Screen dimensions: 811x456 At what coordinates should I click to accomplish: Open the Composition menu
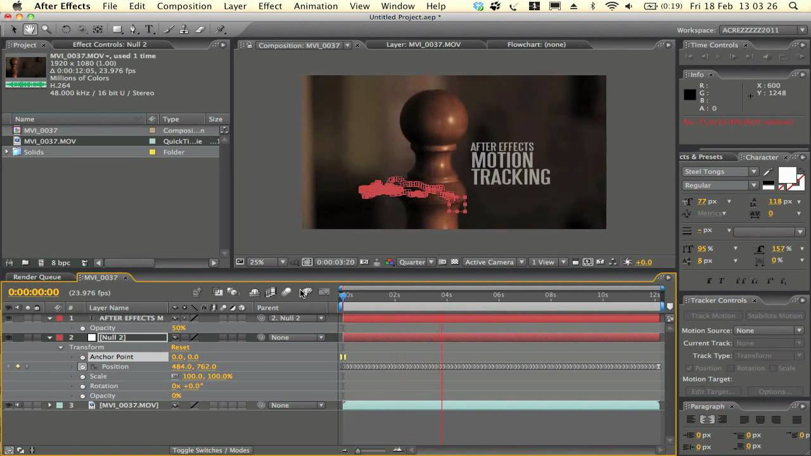184,6
